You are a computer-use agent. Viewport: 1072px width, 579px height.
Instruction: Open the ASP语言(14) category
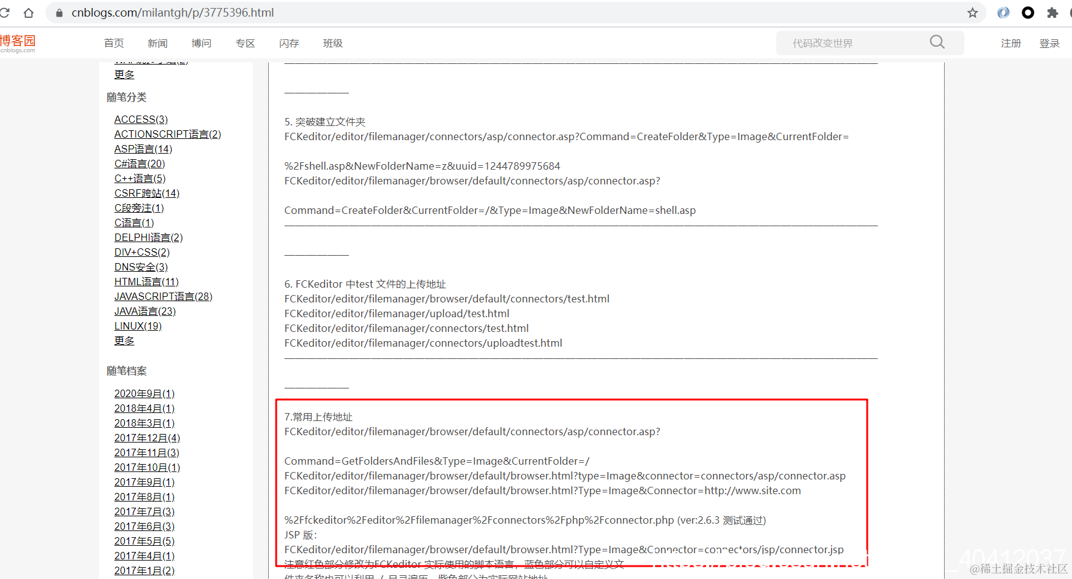tap(143, 149)
